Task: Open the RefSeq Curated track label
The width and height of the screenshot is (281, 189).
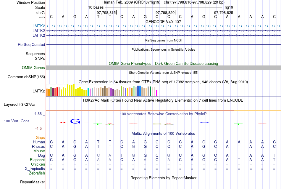Action: (x=31, y=44)
